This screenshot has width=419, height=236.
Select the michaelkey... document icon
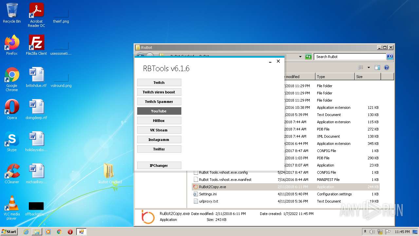tap(36, 173)
